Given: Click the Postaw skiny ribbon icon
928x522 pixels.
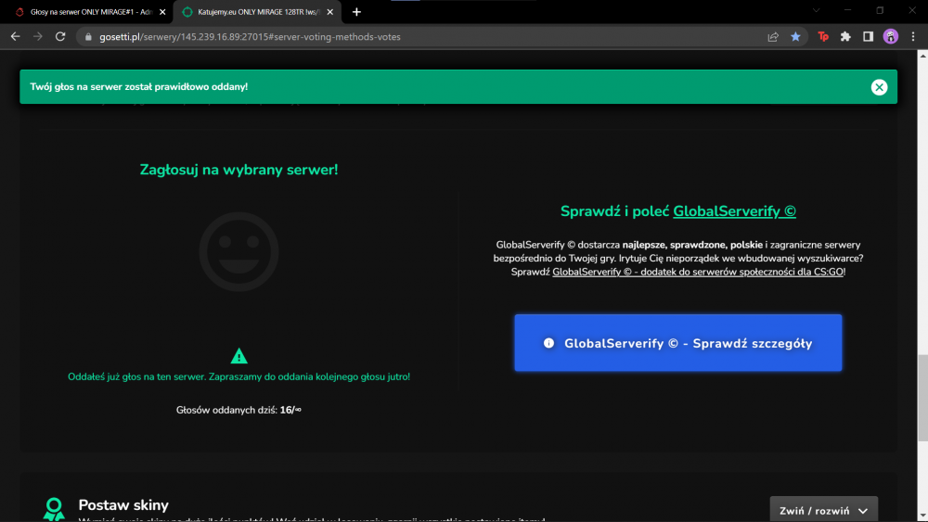Looking at the screenshot, I should [x=54, y=509].
